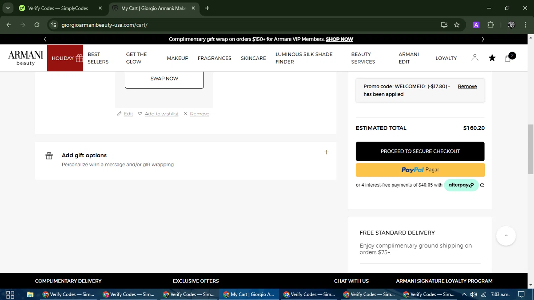Open the network icon in system tray
The image size is (534, 300).
click(x=483, y=295)
